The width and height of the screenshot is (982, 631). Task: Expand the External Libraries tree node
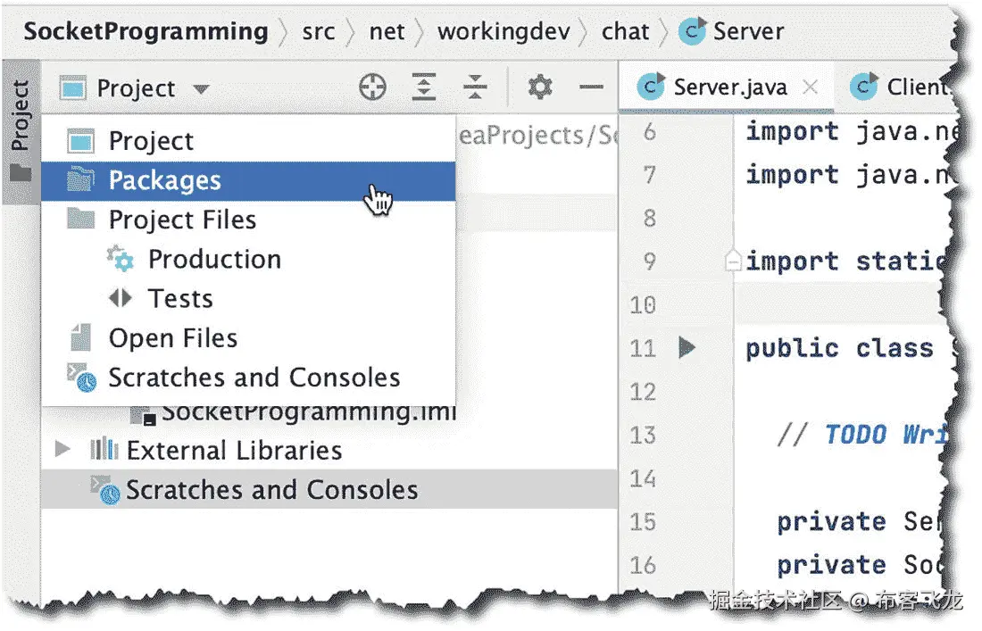coord(62,449)
